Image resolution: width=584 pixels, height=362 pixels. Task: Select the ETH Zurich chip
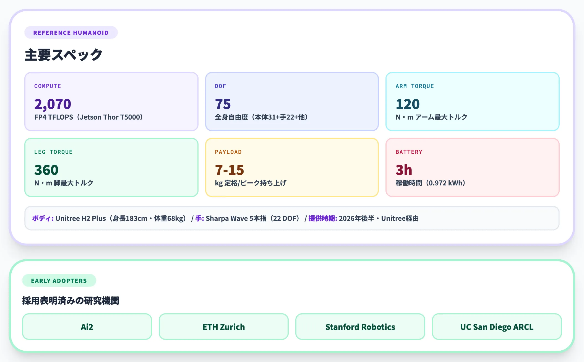[x=224, y=327]
